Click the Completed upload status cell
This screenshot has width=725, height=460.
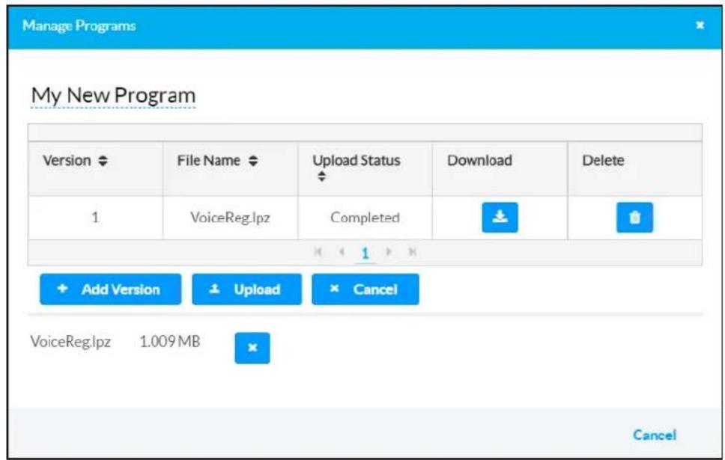(x=365, y=218)
